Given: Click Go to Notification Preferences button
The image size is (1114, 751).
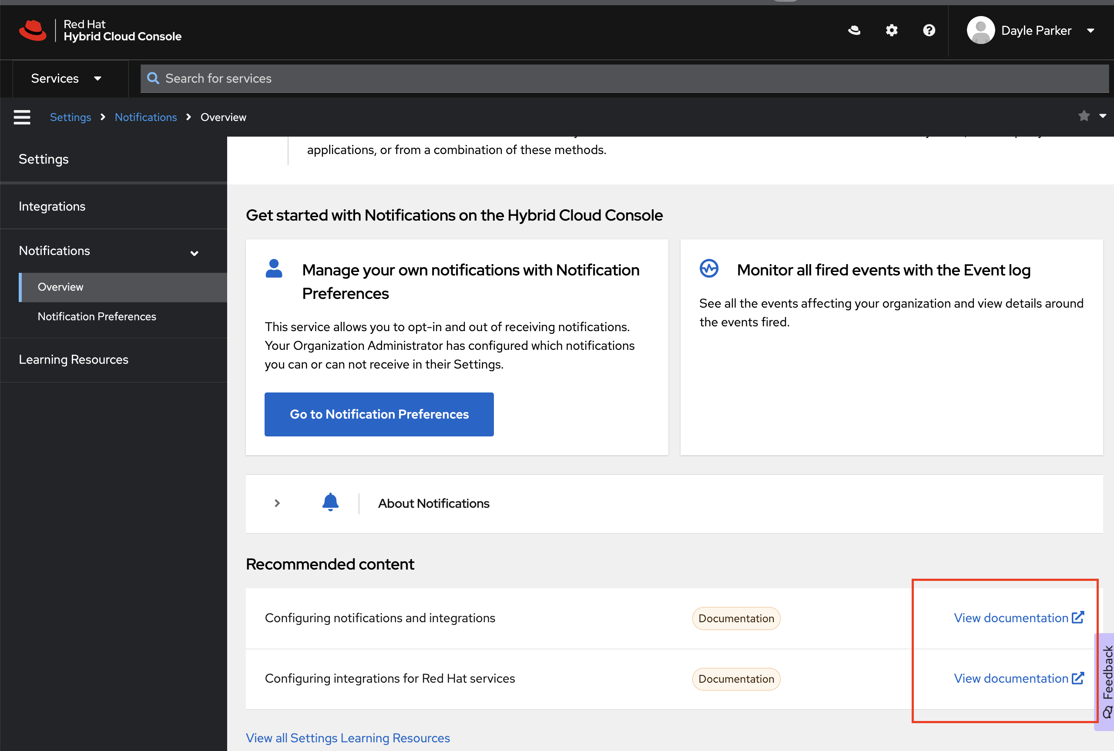Looking at the screenshot, I should point(379,414).
